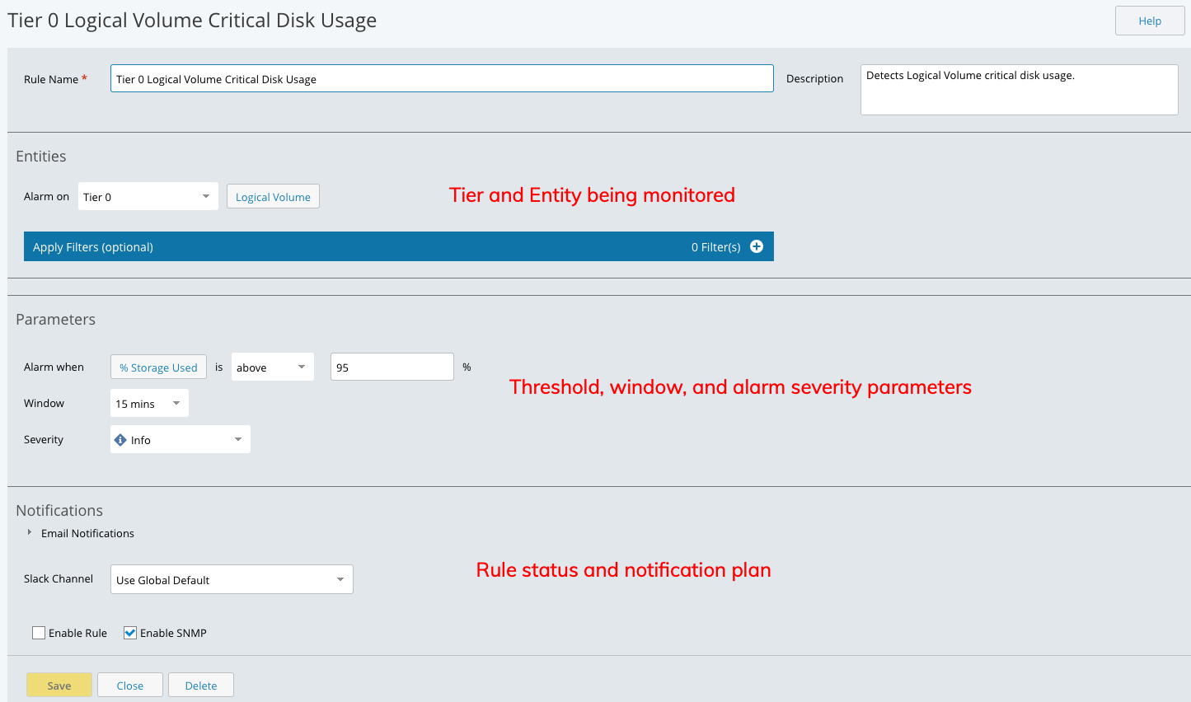Open the 15 mins Window dropdown

click(x=149, y=403)
